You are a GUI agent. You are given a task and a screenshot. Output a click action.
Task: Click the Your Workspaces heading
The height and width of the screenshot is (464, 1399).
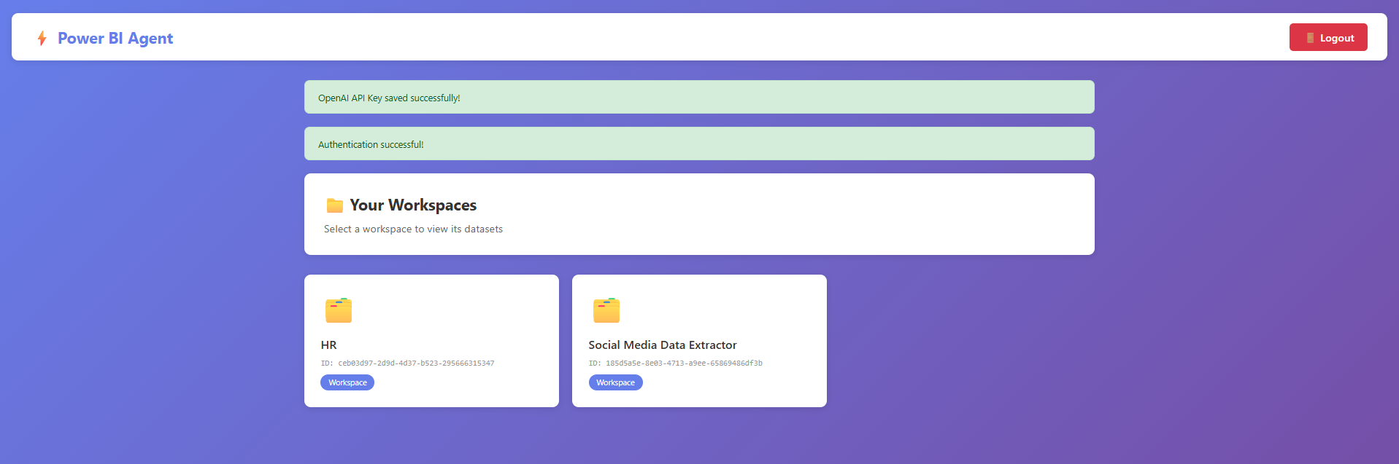(413, 205)
